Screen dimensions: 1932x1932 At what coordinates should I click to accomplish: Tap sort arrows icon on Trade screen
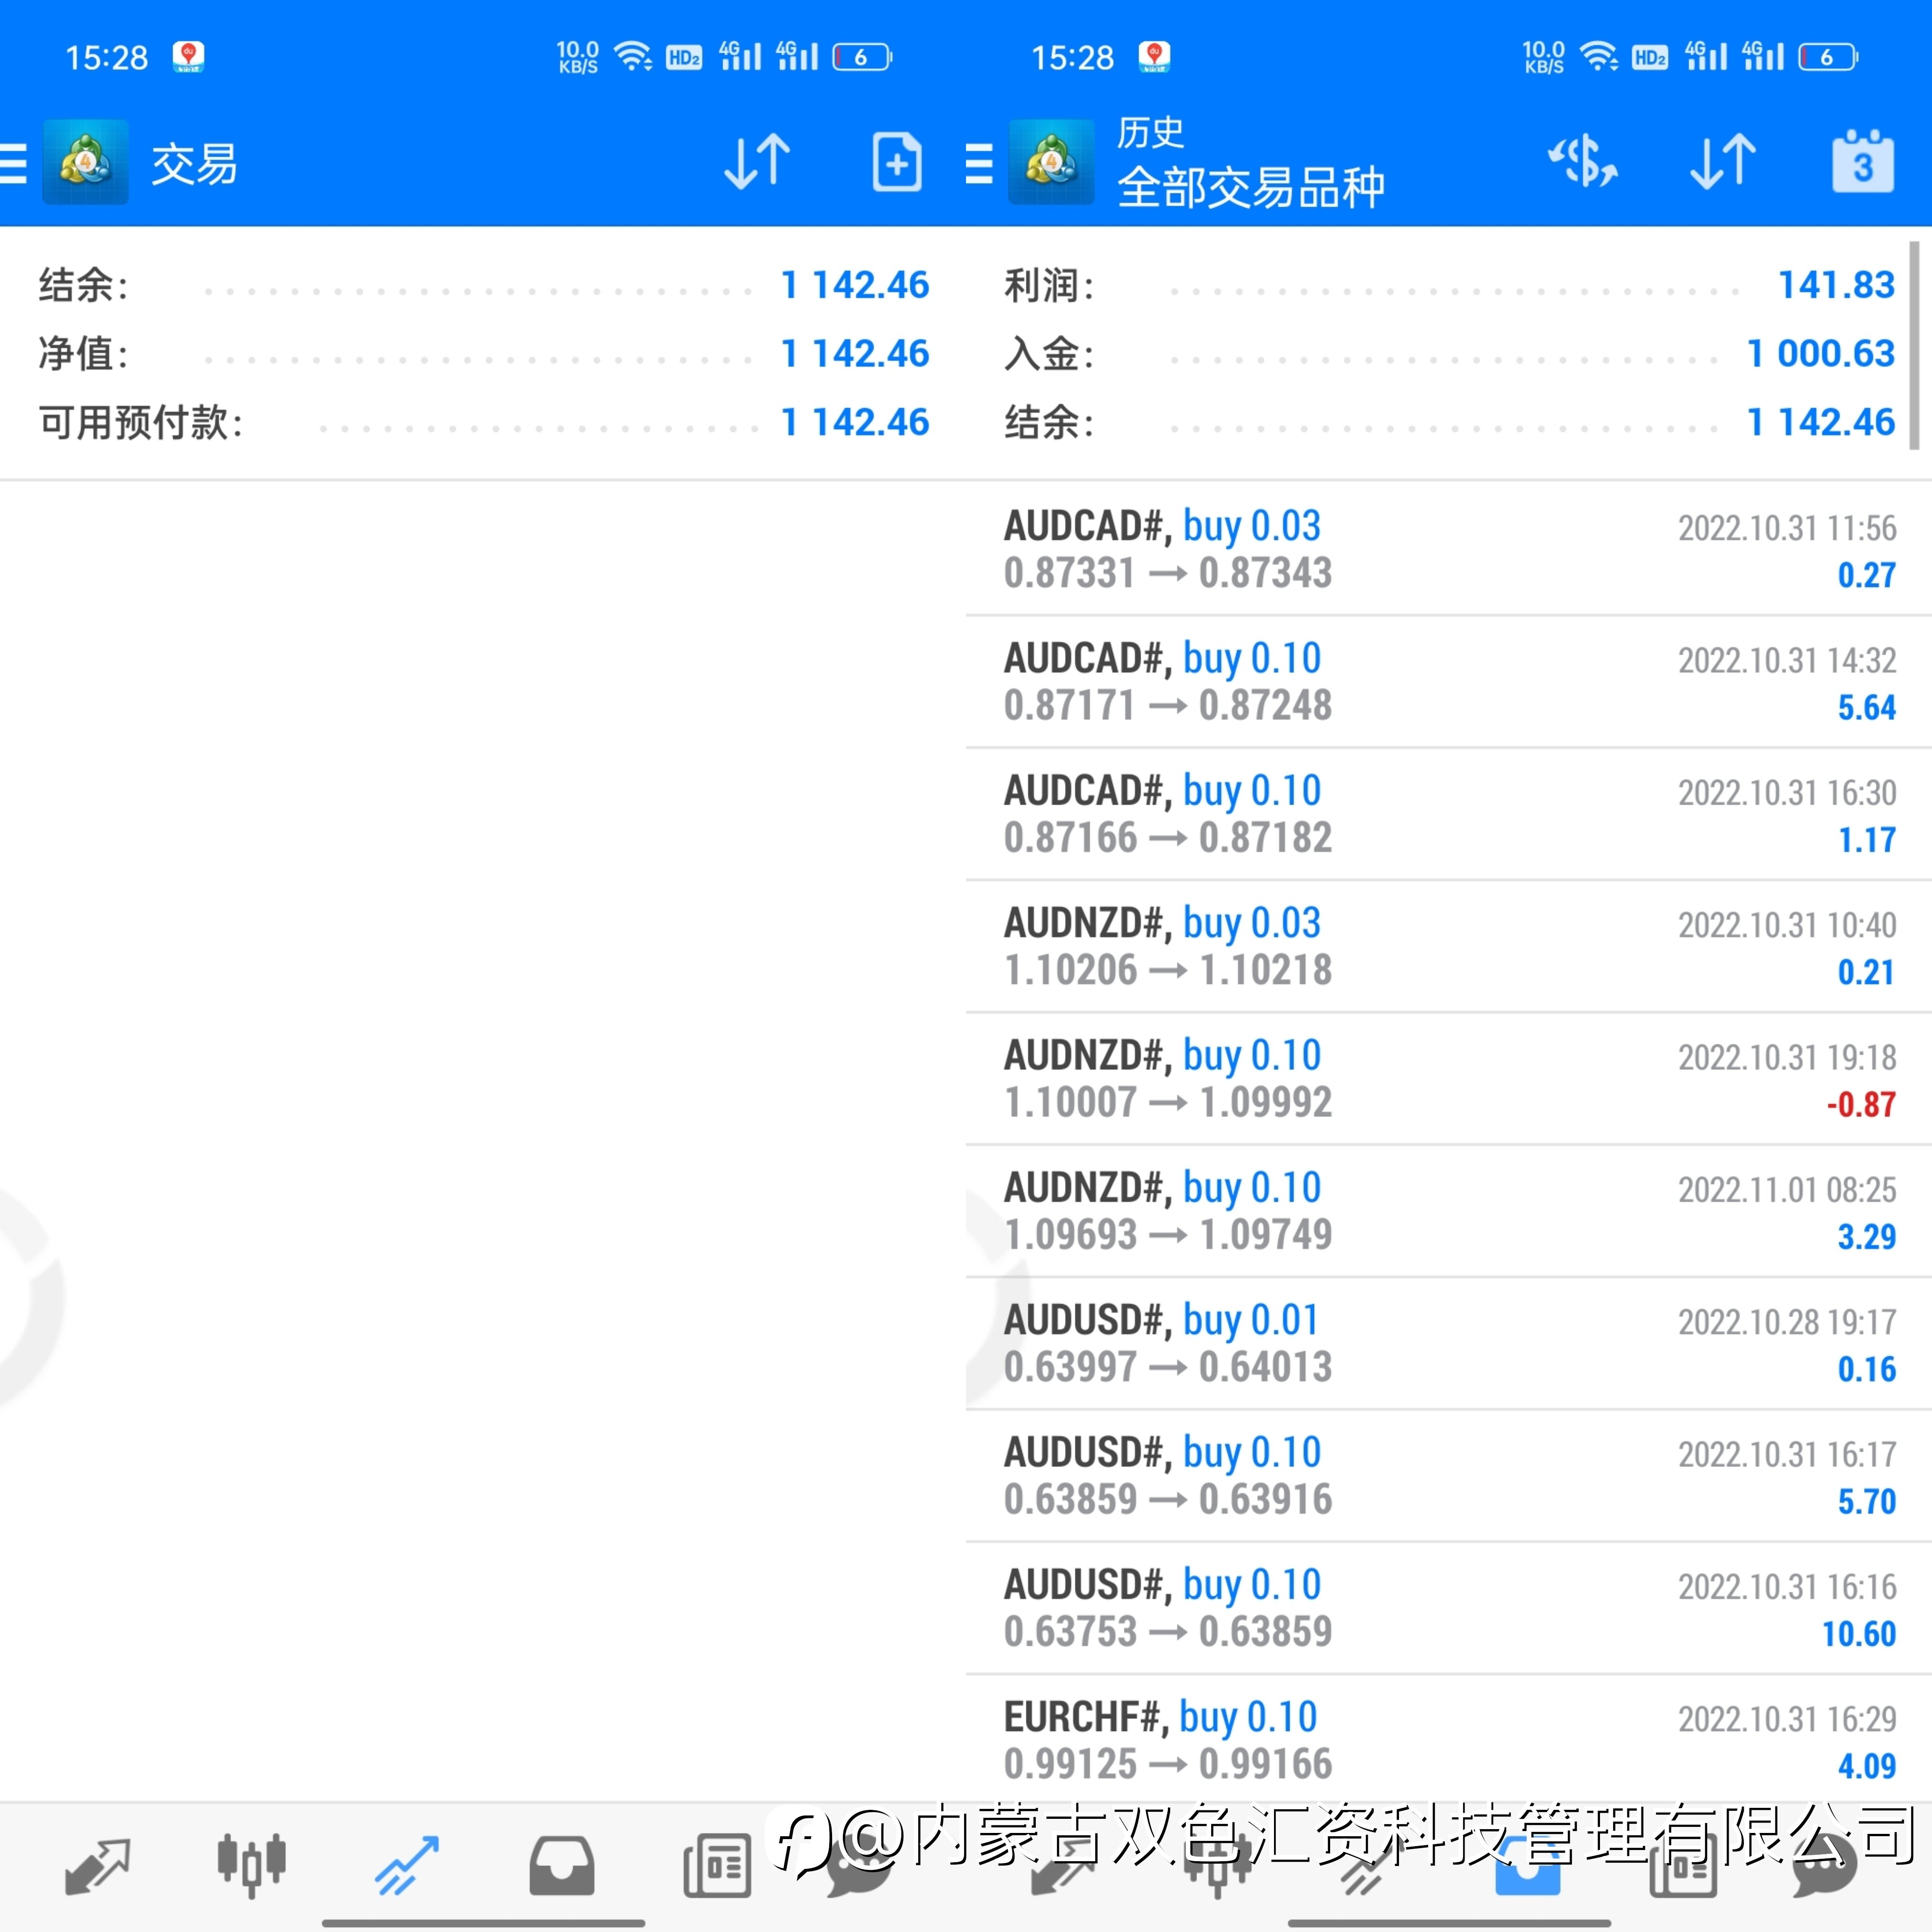758,162
